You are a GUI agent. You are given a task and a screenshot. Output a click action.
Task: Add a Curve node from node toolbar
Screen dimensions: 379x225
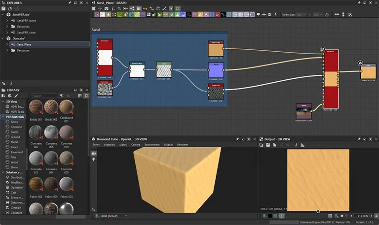point(119,14)
